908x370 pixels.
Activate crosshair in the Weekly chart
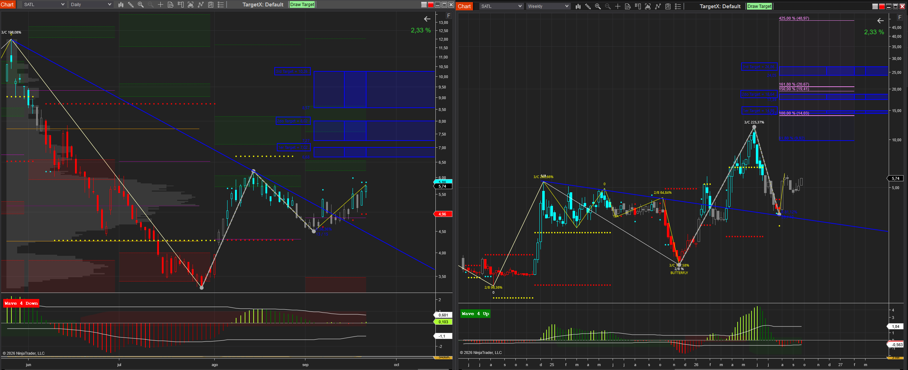[618, 6]
